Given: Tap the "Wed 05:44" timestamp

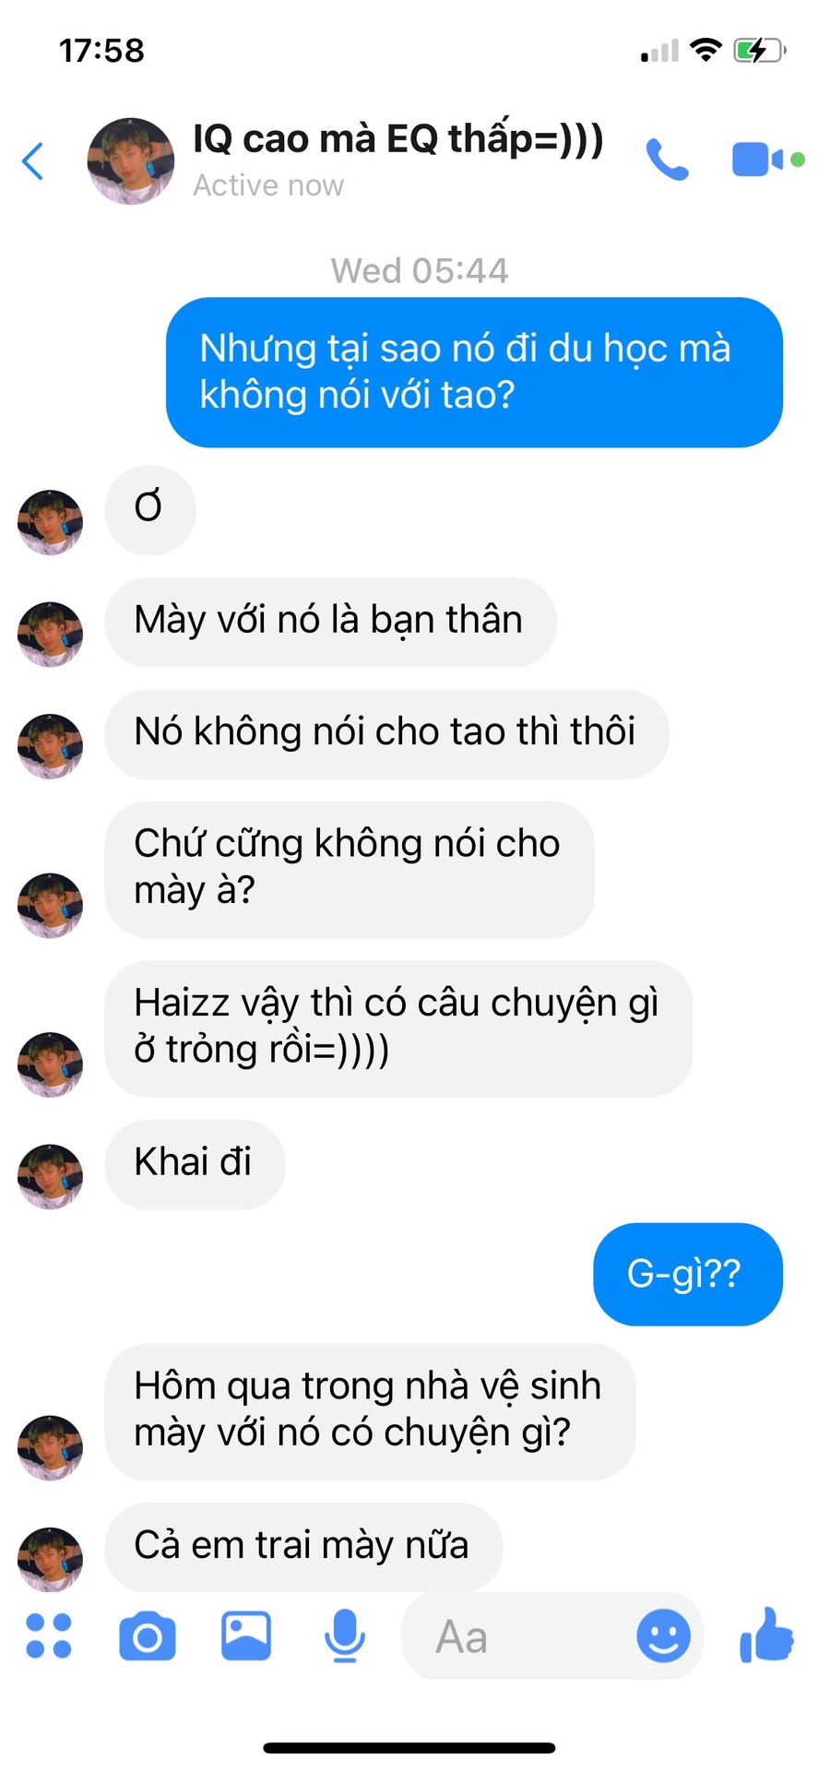Looking at the screenshot, I should [x=420, y=270].
